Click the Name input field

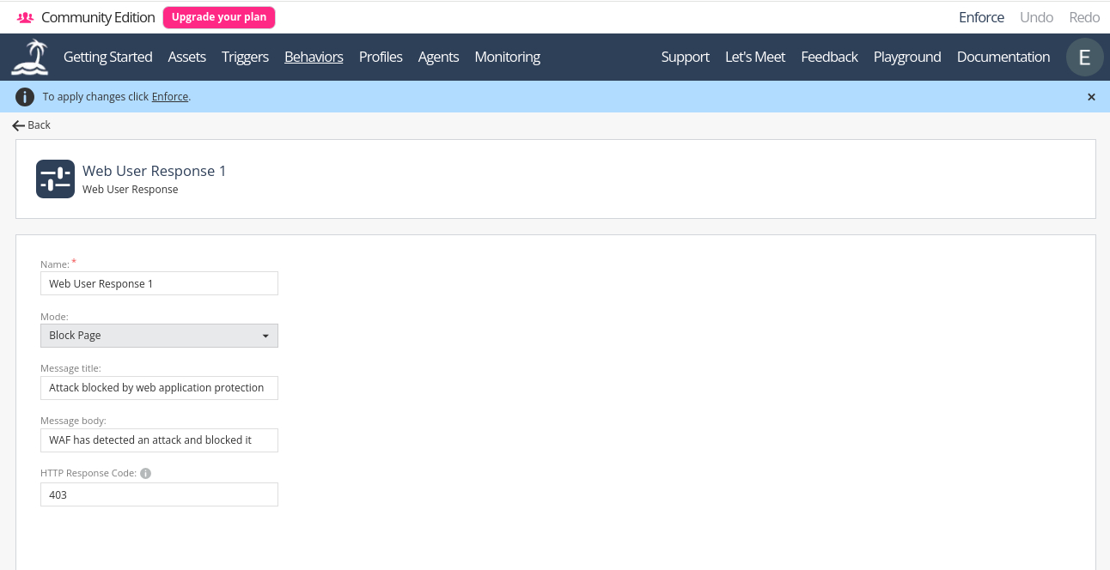[x=159, y=283]
